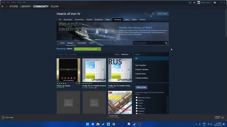Screen dimensions: 227x127
Task: Open the Snipping Tool taskbar icon
Action: pos(129,124)
